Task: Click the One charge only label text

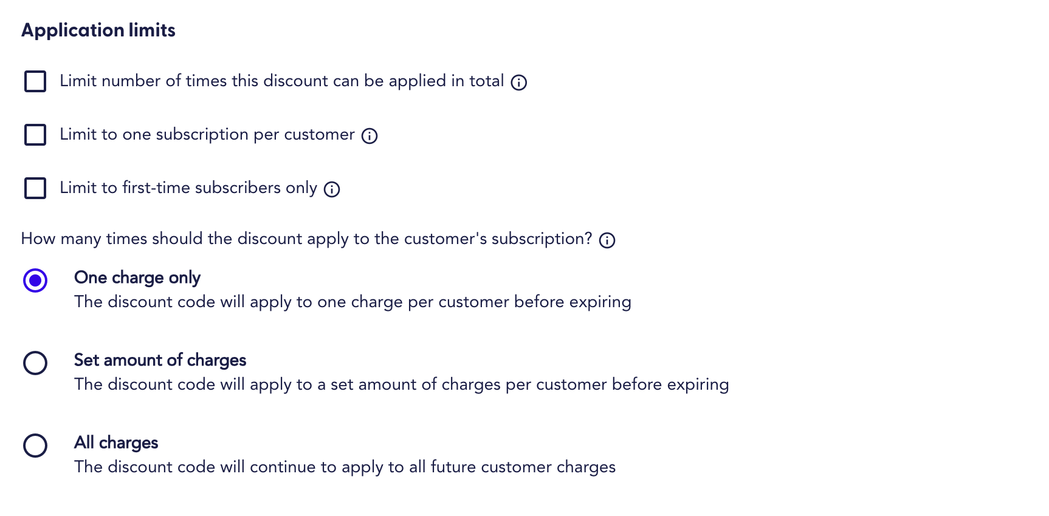Action: [x=137, y=278]
